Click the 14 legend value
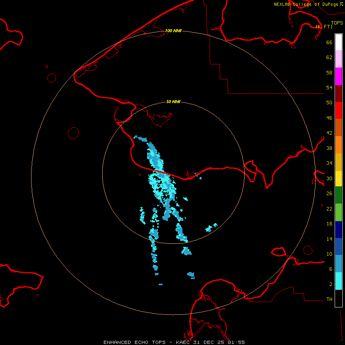 329,239
